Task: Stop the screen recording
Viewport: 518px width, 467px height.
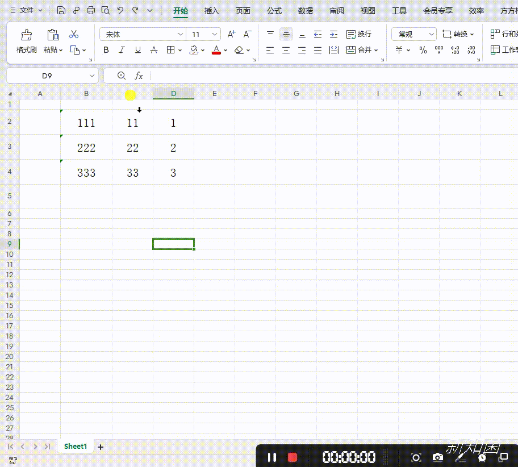Action: click(x=293, y=457)
